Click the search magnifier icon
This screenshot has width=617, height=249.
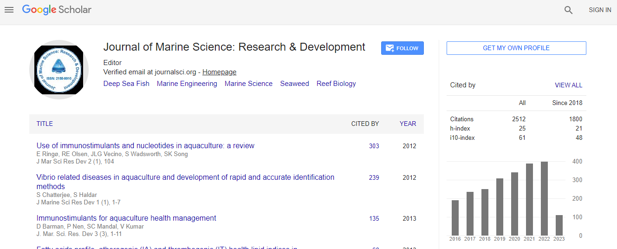point(568,10)
